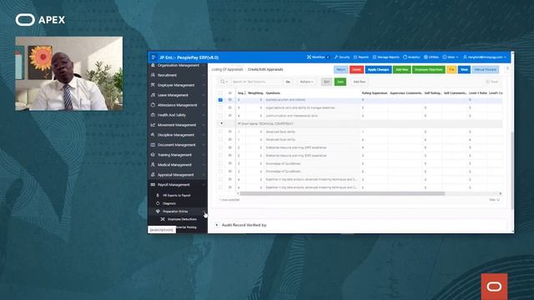Click the Document Management sidebar icon
The width and height of the screenshot is (534, 300).
tap(153, 145)
